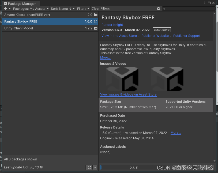The height and width of the screenshot is (173, 218).
Task: Click the details scrollbar down arrow
Action: [x=215, y=161]
